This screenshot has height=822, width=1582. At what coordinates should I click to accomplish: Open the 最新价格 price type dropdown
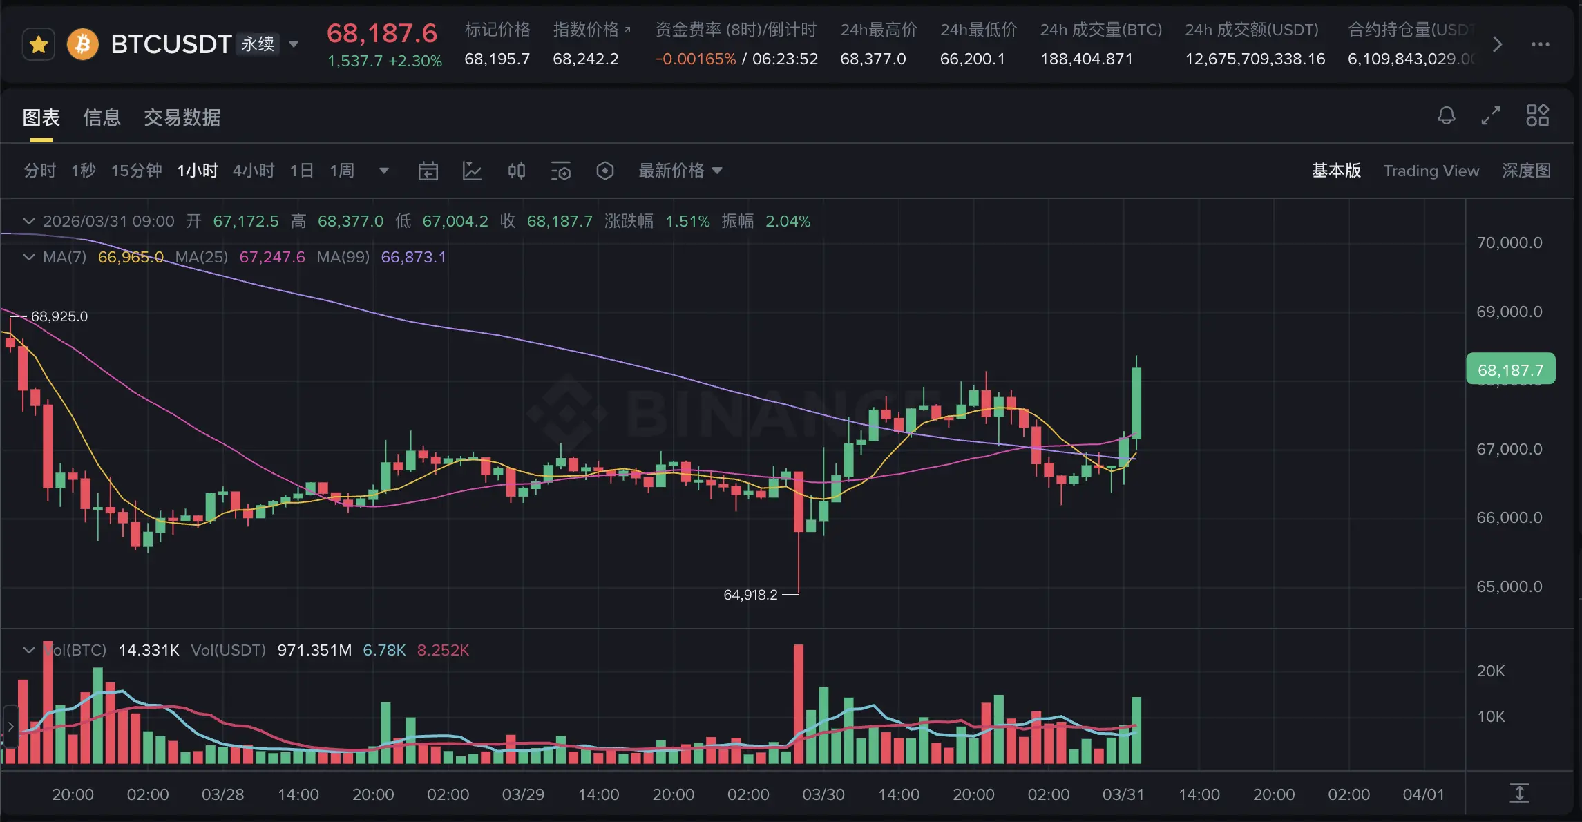click(x=680, y=171)
